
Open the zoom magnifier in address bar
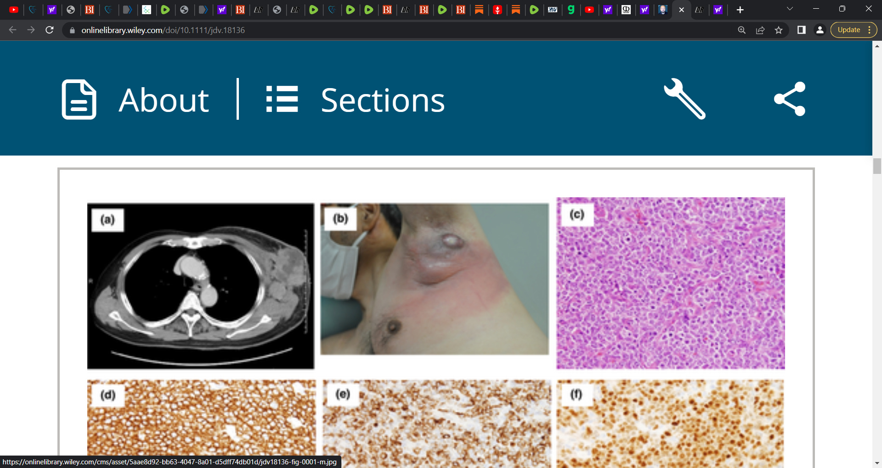pyautogui.click(x=741, y=30)
